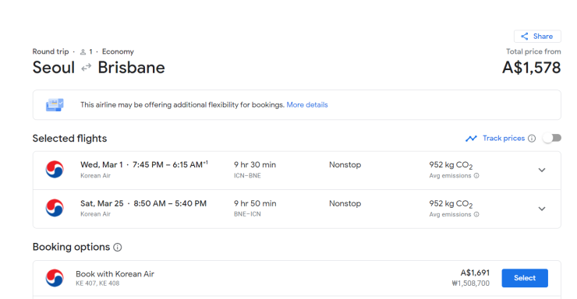Click the BNE–ICN route label
Screen dimensions: 577x299
pos(247,214)
